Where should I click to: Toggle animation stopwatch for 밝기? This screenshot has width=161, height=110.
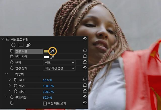coord(16,86)
